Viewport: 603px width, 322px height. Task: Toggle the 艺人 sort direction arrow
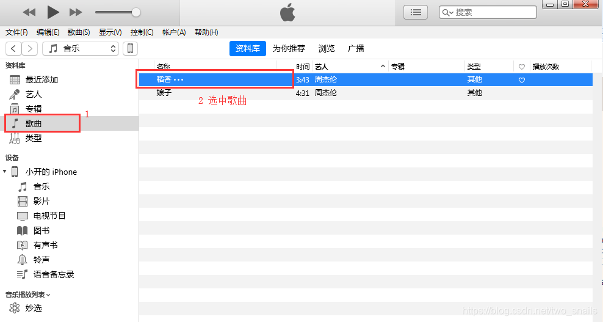pyautogui.click(x=383, y=66)
